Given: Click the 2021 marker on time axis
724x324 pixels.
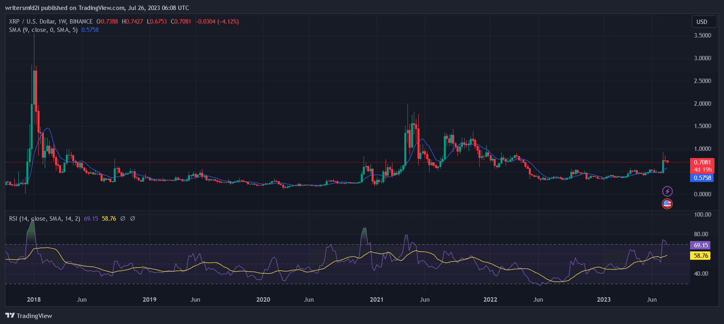Looking at the screenshot, I should pyautogui.click(x=376, y=300).
